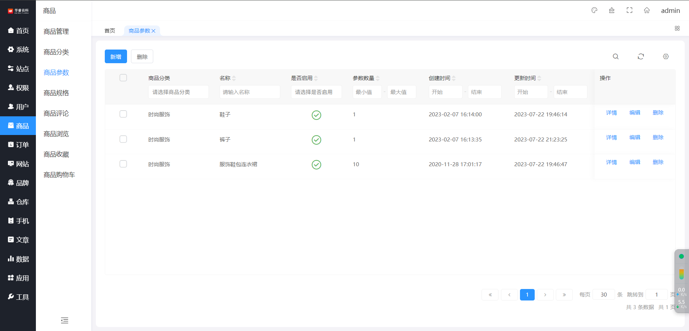Click 编辑 link for 裤子 row
The image size is (689, 331).
point(634,137)
